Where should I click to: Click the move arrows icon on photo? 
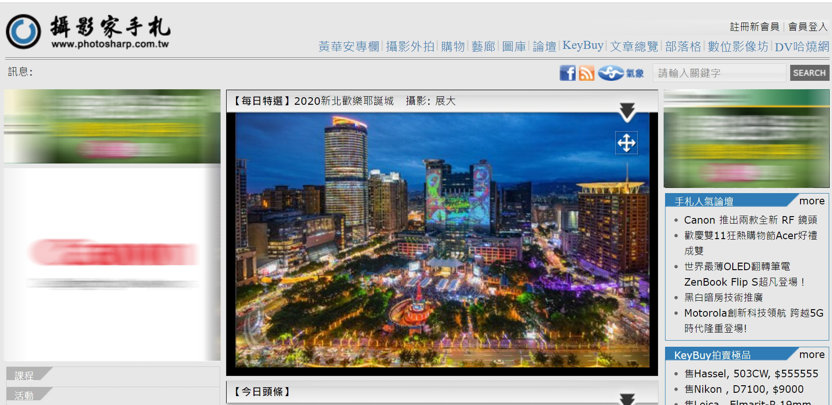(x=626, y=143)
